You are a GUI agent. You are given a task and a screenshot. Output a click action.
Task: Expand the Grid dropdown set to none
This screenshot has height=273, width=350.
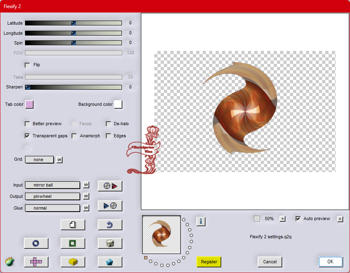coord(39,160)
